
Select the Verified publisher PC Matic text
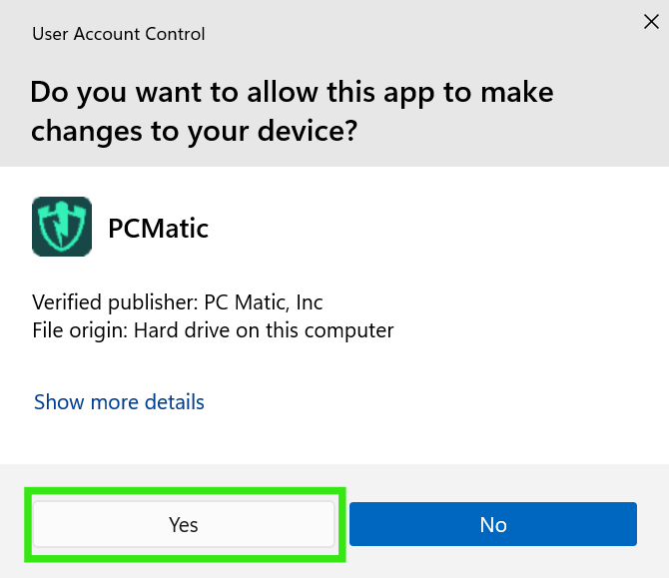178,302
